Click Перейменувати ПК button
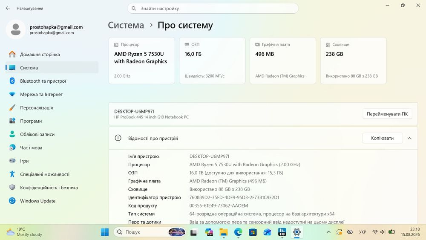Image resolution: width=426 pixels, height=240 pixels. point(387,114)
